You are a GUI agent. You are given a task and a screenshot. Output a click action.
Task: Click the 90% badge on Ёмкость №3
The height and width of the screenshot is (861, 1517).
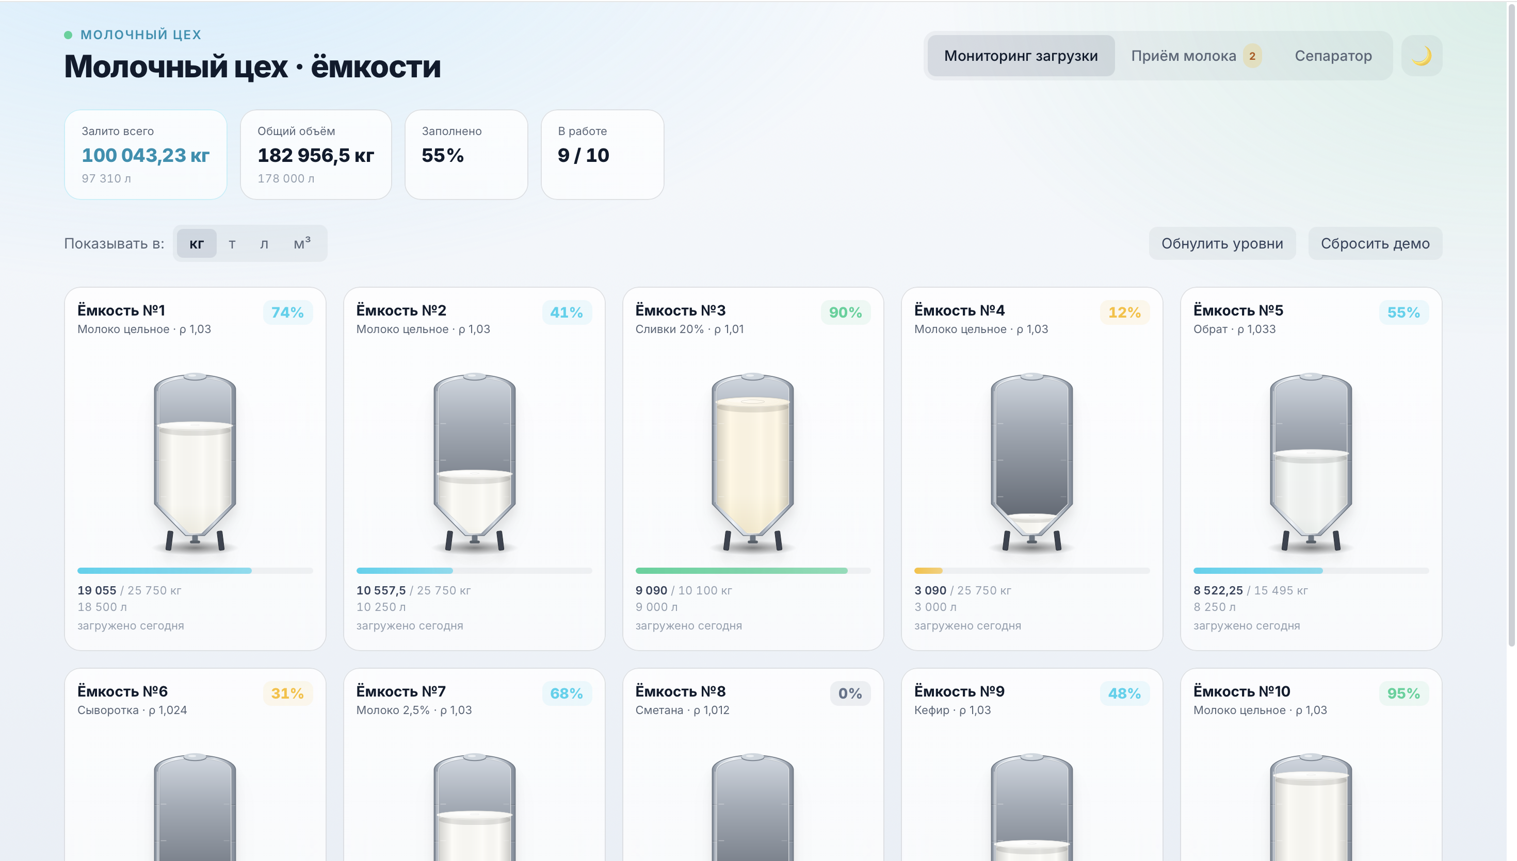point(846,312)
